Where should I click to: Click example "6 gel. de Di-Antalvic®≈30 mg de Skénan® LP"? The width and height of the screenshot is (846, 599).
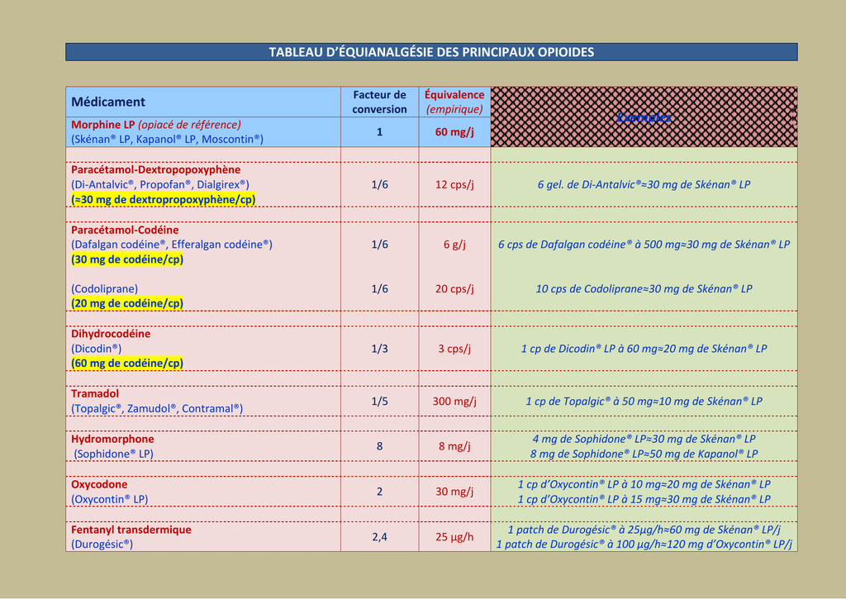[x=644, y=184]
